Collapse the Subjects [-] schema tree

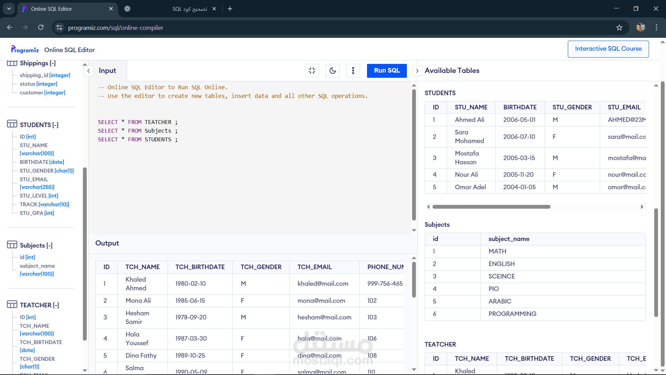[50, 245]
